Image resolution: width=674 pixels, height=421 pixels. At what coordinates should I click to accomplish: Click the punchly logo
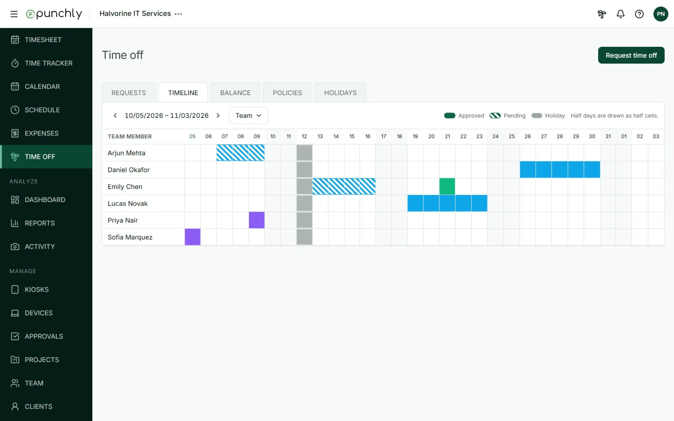tap(54, 14)
